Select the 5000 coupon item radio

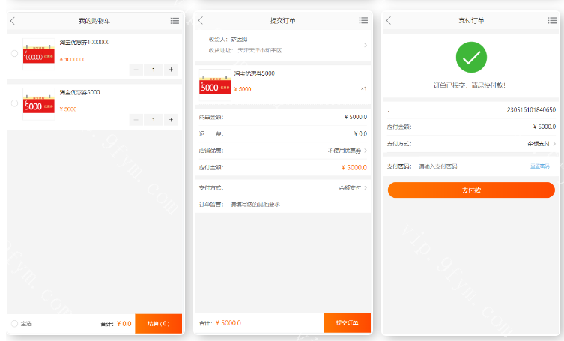[14, 103]
